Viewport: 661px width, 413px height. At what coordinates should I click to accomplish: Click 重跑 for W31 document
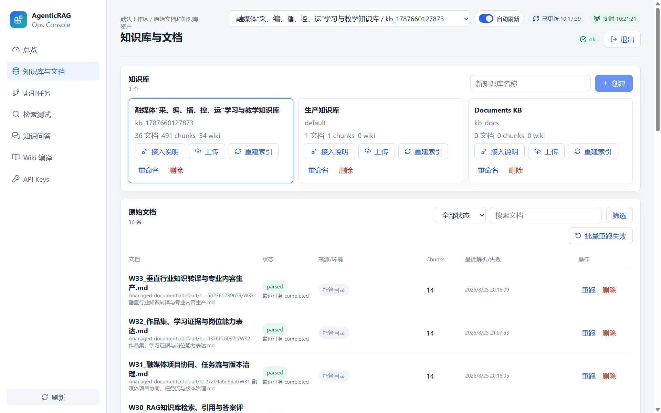click(589, 376)
